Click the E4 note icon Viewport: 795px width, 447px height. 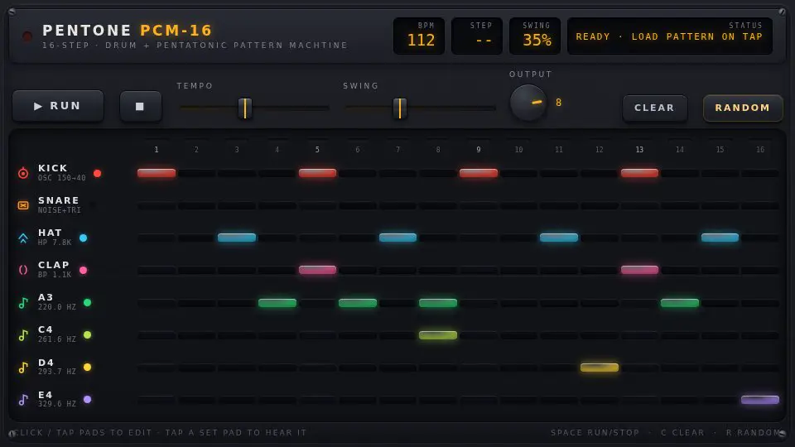click(x=23, y=400)
